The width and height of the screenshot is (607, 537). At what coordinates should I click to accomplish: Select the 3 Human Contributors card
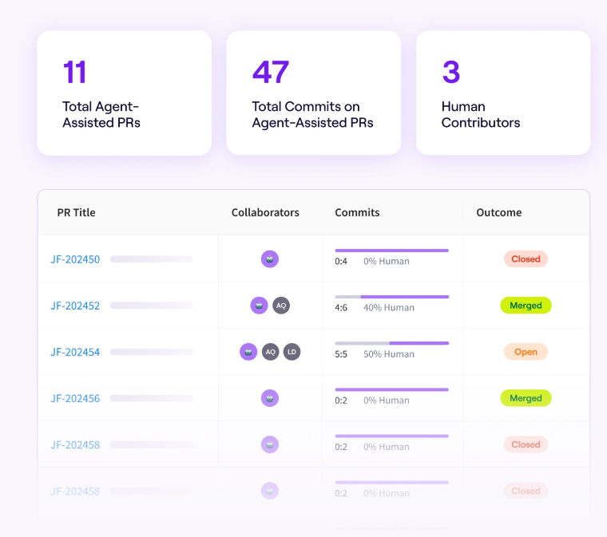pyautogui.click(x=503, y=93)
